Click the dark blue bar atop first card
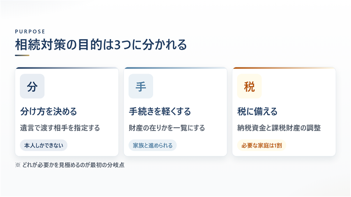 (67, 68)
